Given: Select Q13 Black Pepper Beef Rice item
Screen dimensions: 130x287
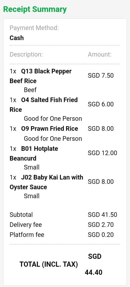Looking at the screenshot, I should tap(41, 76).
